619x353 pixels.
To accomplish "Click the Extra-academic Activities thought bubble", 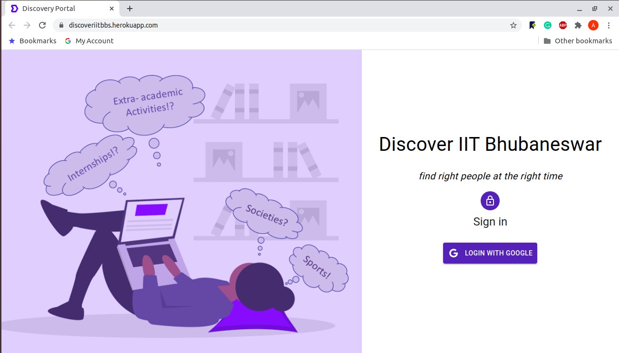I will coord(145,105).
